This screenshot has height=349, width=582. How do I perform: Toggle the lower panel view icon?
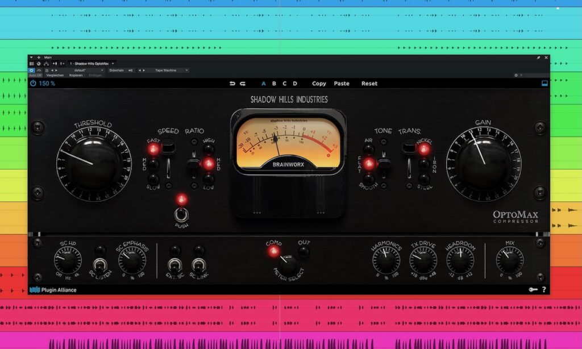coord(544,84)
